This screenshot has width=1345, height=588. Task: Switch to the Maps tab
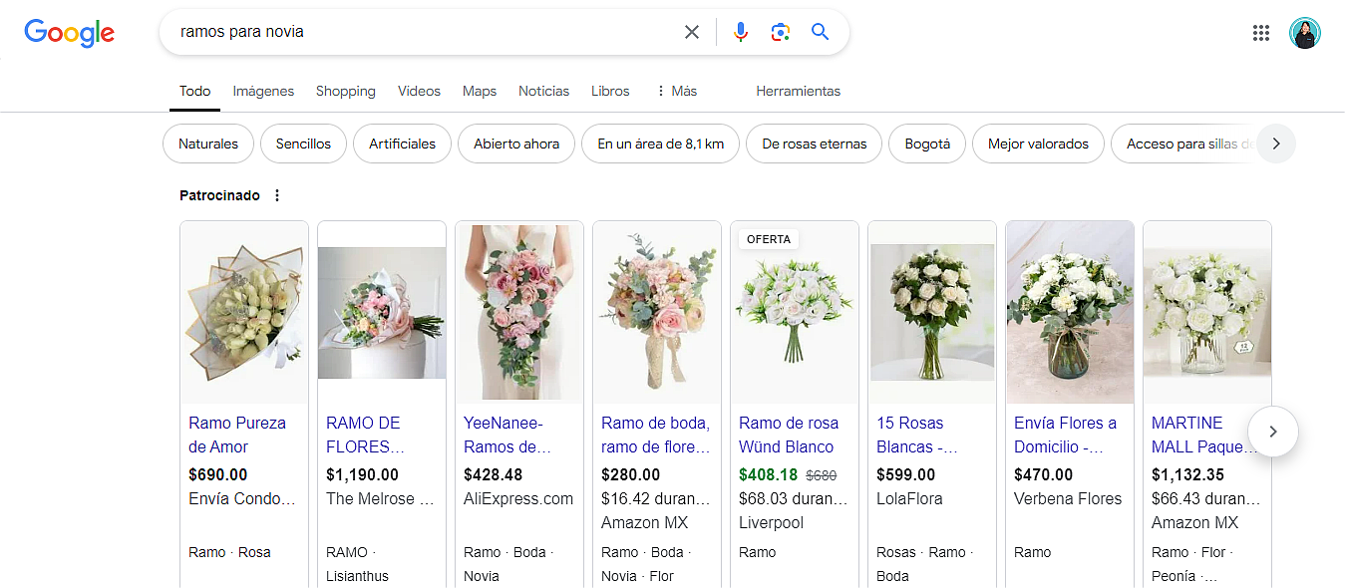click(479, 91)
